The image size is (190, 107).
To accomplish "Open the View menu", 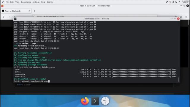I will tap(17, 2).
